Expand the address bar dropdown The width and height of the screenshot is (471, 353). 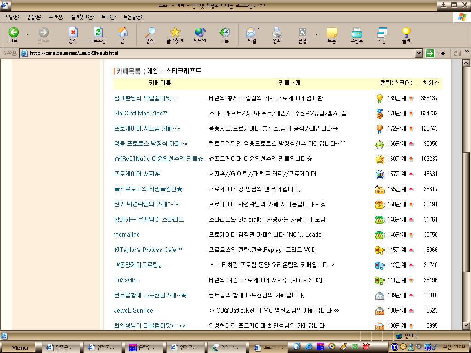coord(419,53)
